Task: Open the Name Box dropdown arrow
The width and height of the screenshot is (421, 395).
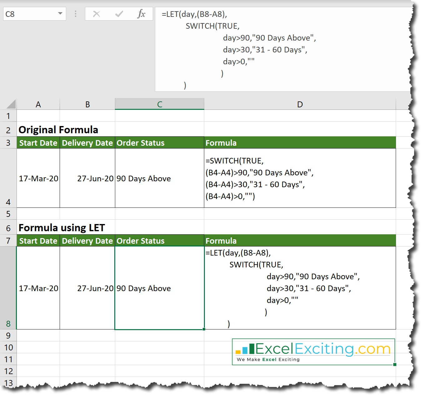Action: click(x=59, y=13)
